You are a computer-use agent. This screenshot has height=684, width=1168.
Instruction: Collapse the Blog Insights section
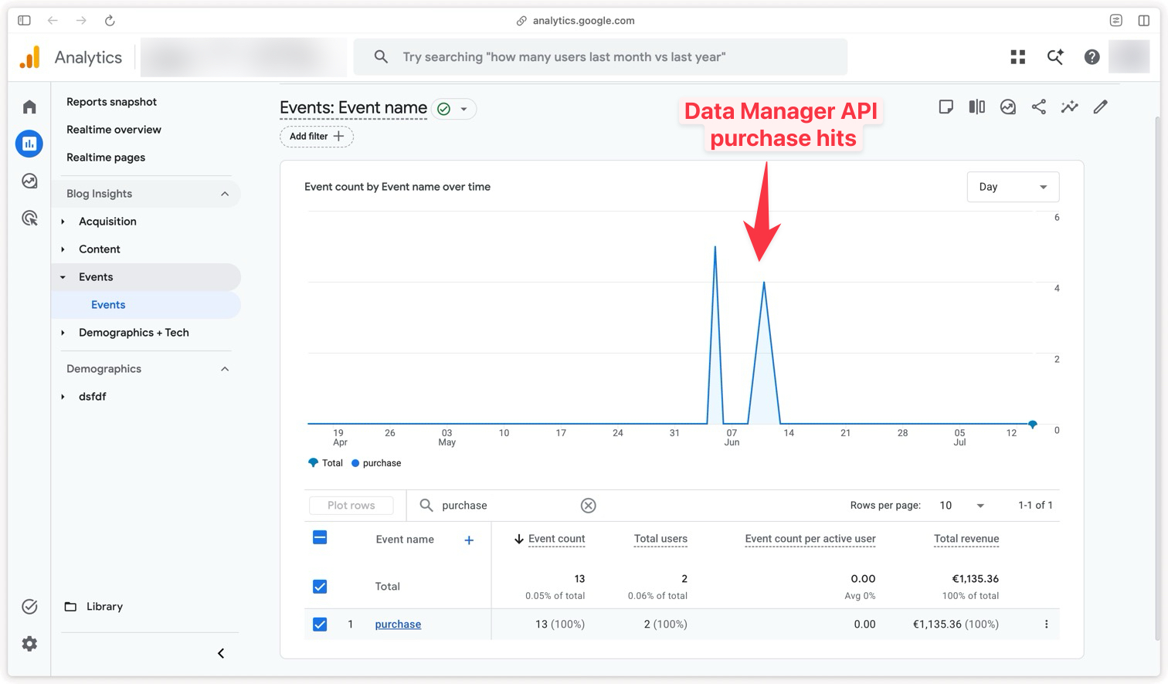coord(225,194)
